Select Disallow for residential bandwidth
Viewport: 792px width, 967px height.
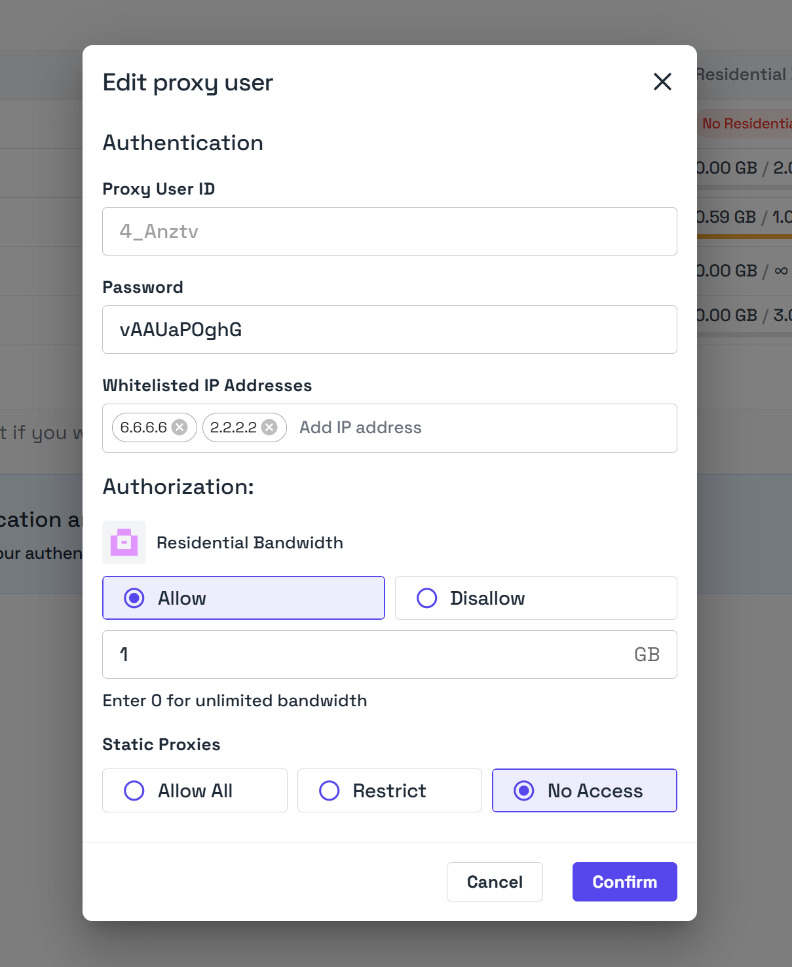pyautogui.click(x=536, y=597)
